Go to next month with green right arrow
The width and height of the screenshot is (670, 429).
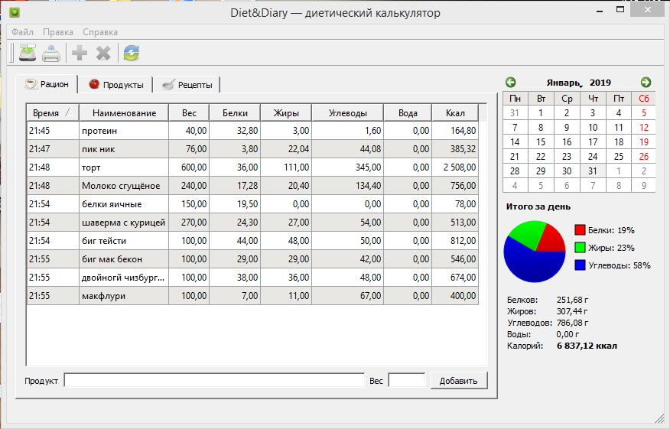tap(646, 82)
